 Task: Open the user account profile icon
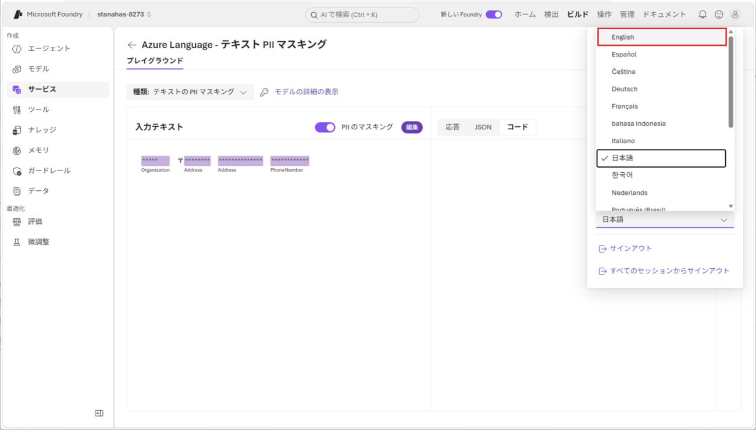pos(735,15)
